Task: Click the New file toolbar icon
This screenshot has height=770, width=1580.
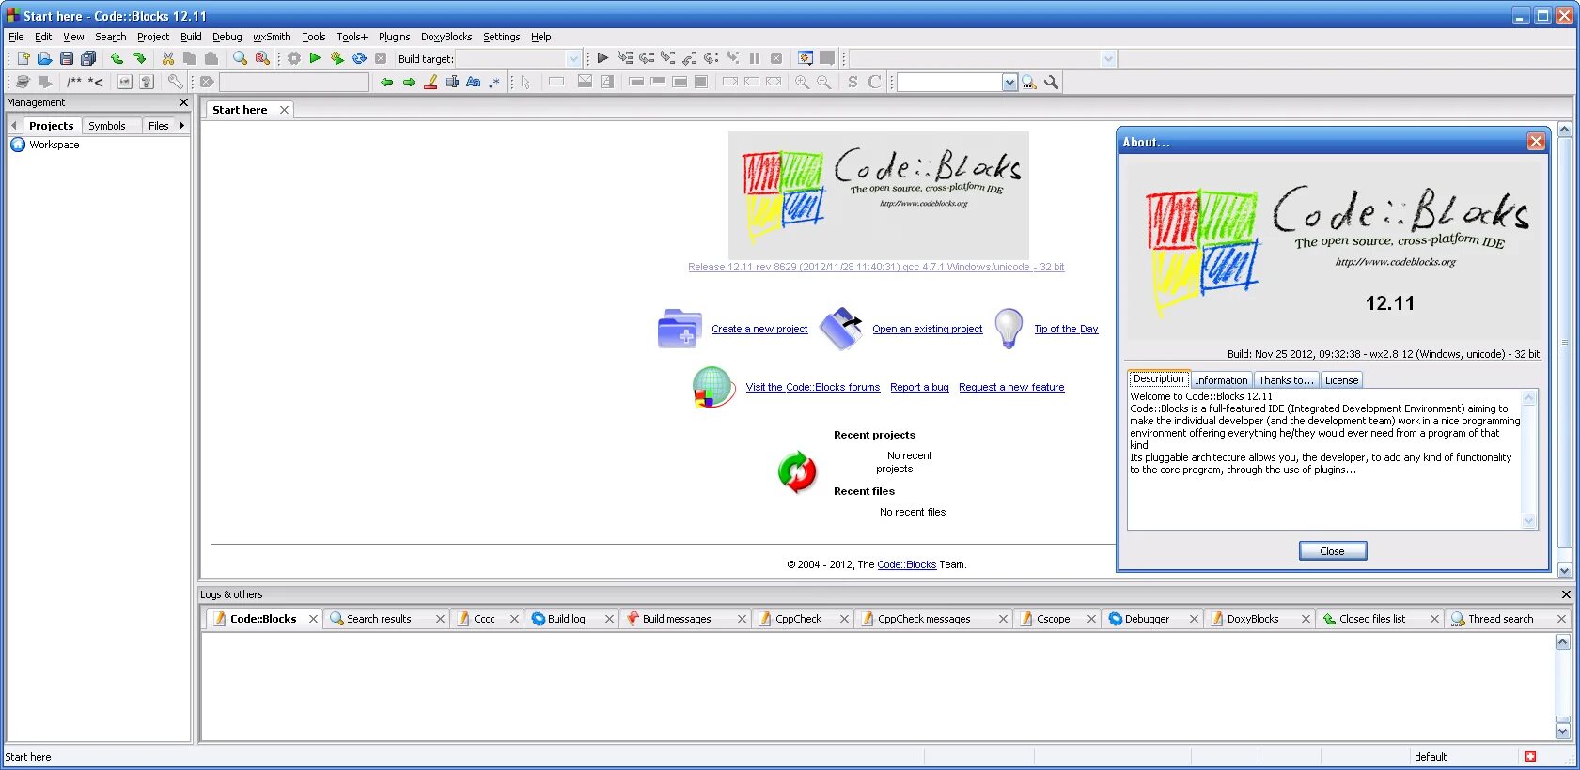Action: (23, 58)
